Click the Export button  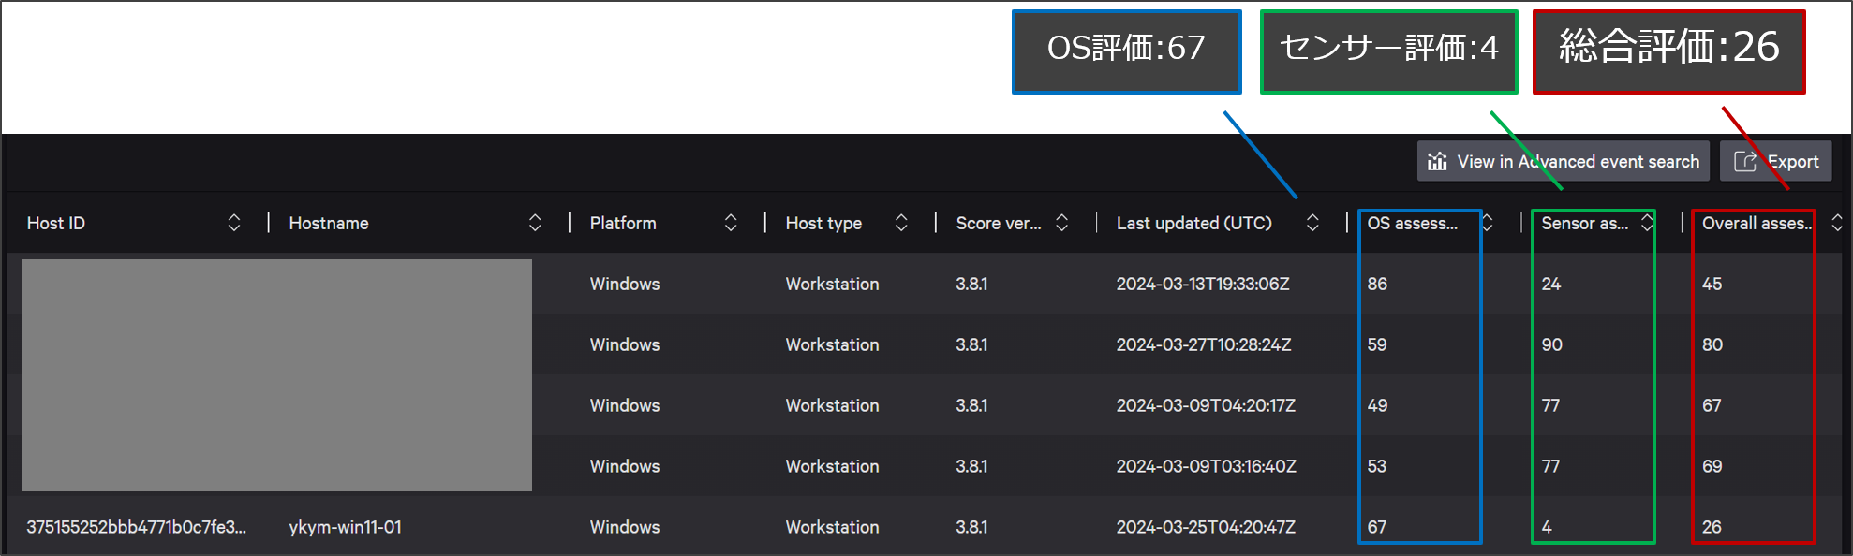[x=1775, y=161]
